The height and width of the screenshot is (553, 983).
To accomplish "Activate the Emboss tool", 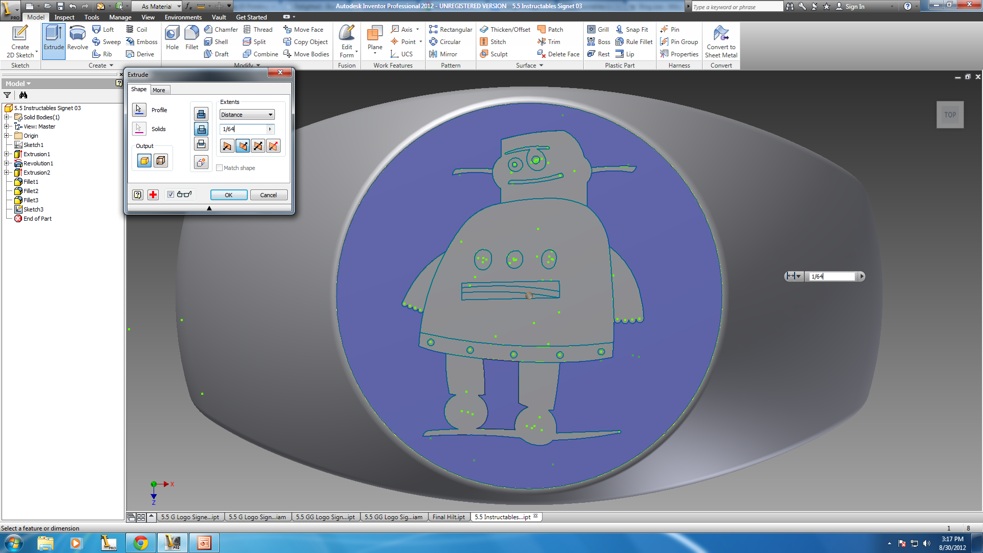I will tap(142, 42).
